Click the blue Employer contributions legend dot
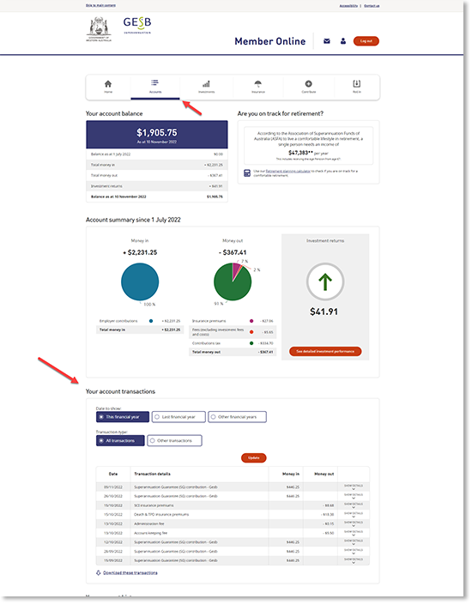The height and width of the screenshot is (605, 472). 151,322
